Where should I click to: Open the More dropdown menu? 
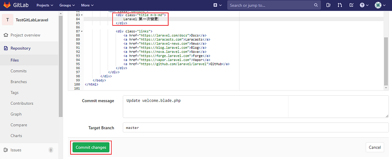(x=87, y=5)
